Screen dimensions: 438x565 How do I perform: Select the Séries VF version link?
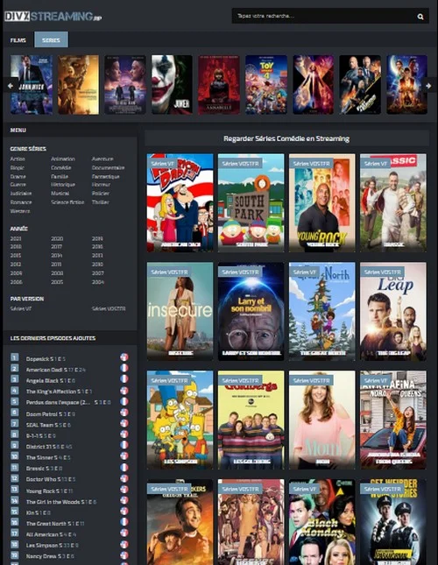(x=21, y=309)
